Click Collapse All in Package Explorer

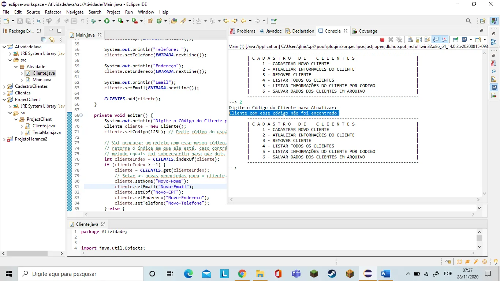(x=44, y=40)
